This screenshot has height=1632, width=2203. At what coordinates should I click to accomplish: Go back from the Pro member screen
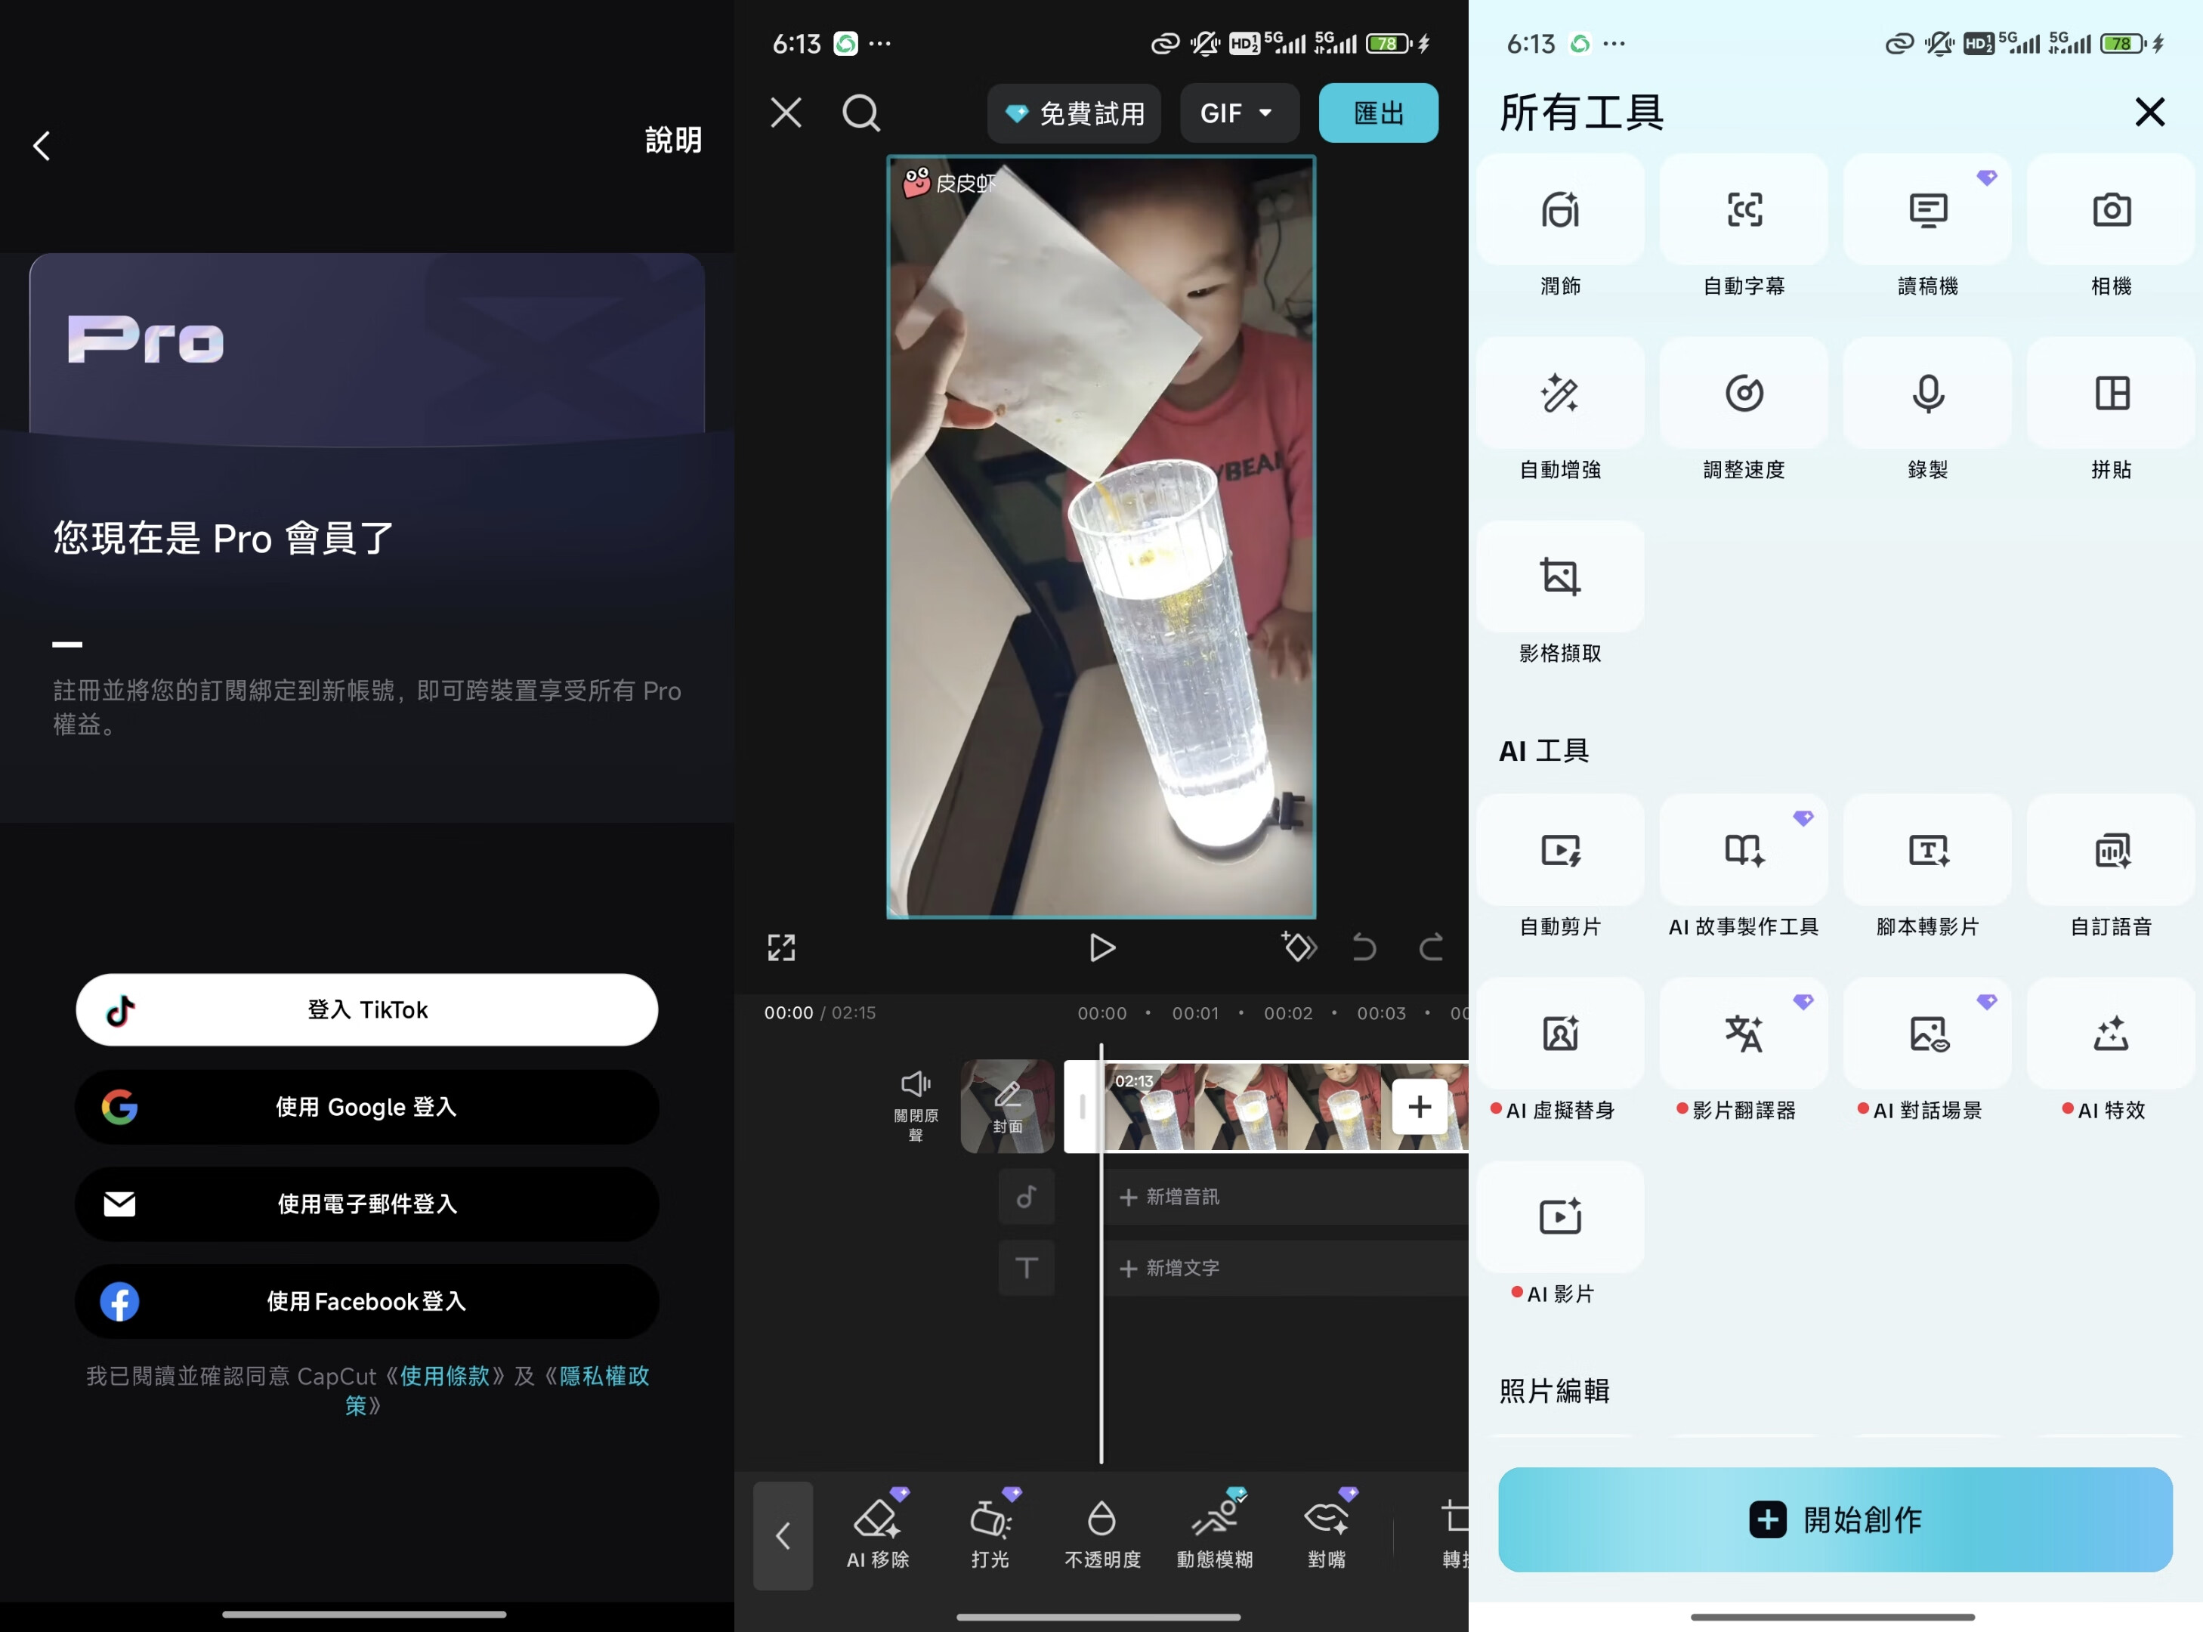(42, 145)
